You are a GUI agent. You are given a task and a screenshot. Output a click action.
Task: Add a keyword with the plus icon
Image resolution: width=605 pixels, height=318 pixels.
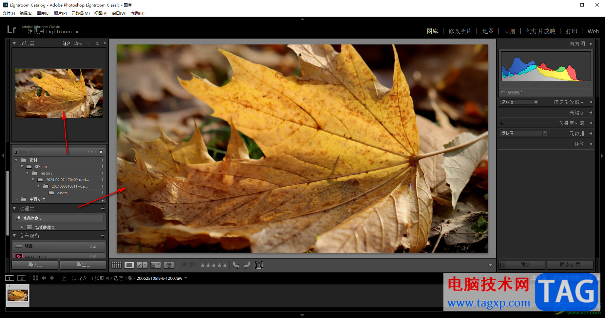coord(502,123)
